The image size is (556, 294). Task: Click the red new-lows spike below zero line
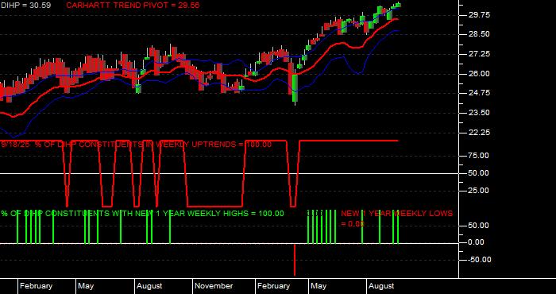coord(295,260)
